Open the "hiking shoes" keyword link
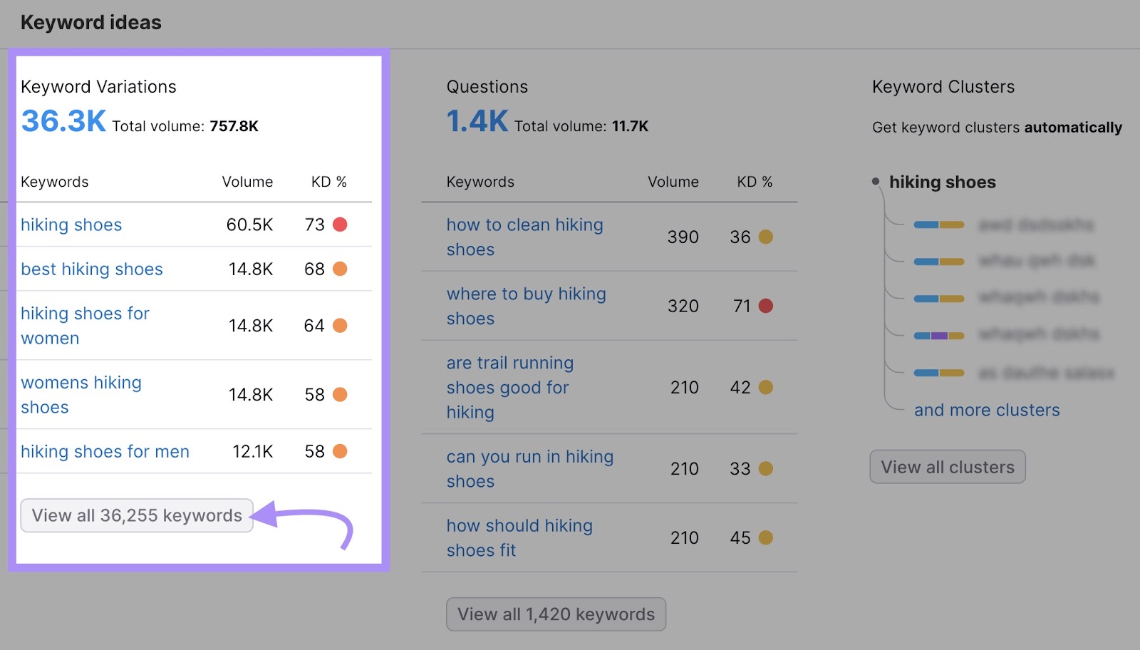Image resolution: width=1140 pixels, height=650 pixels. (x=71, y=225)
